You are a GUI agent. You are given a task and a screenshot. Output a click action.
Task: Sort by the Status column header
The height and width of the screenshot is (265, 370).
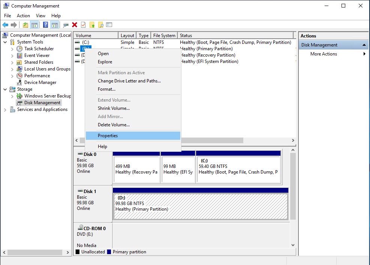point(235,35)
